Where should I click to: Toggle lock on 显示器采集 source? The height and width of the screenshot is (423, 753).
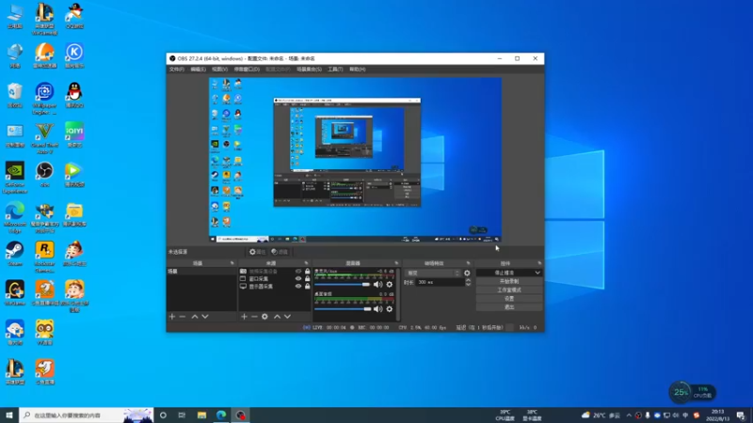pyautogui.click(x=308, y=287)
